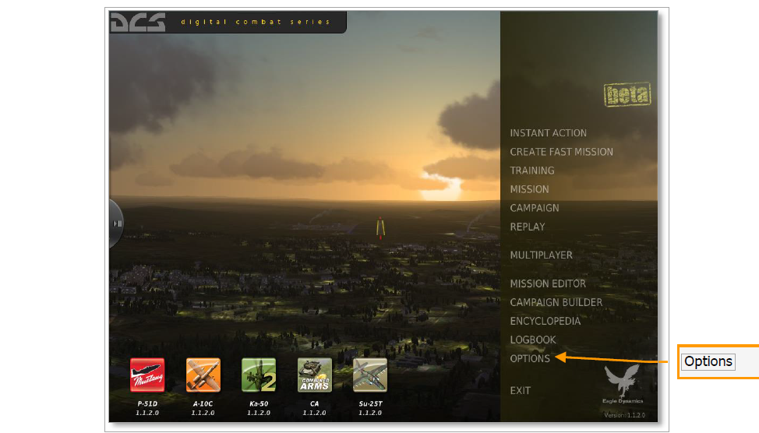This screenshot has width=759, height=433.
Task: Launch the Mission Editor
Action: coord(548,283)
